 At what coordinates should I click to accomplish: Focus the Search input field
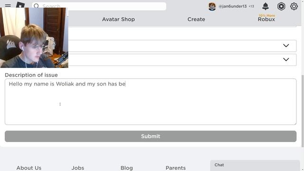pos(99,6)
